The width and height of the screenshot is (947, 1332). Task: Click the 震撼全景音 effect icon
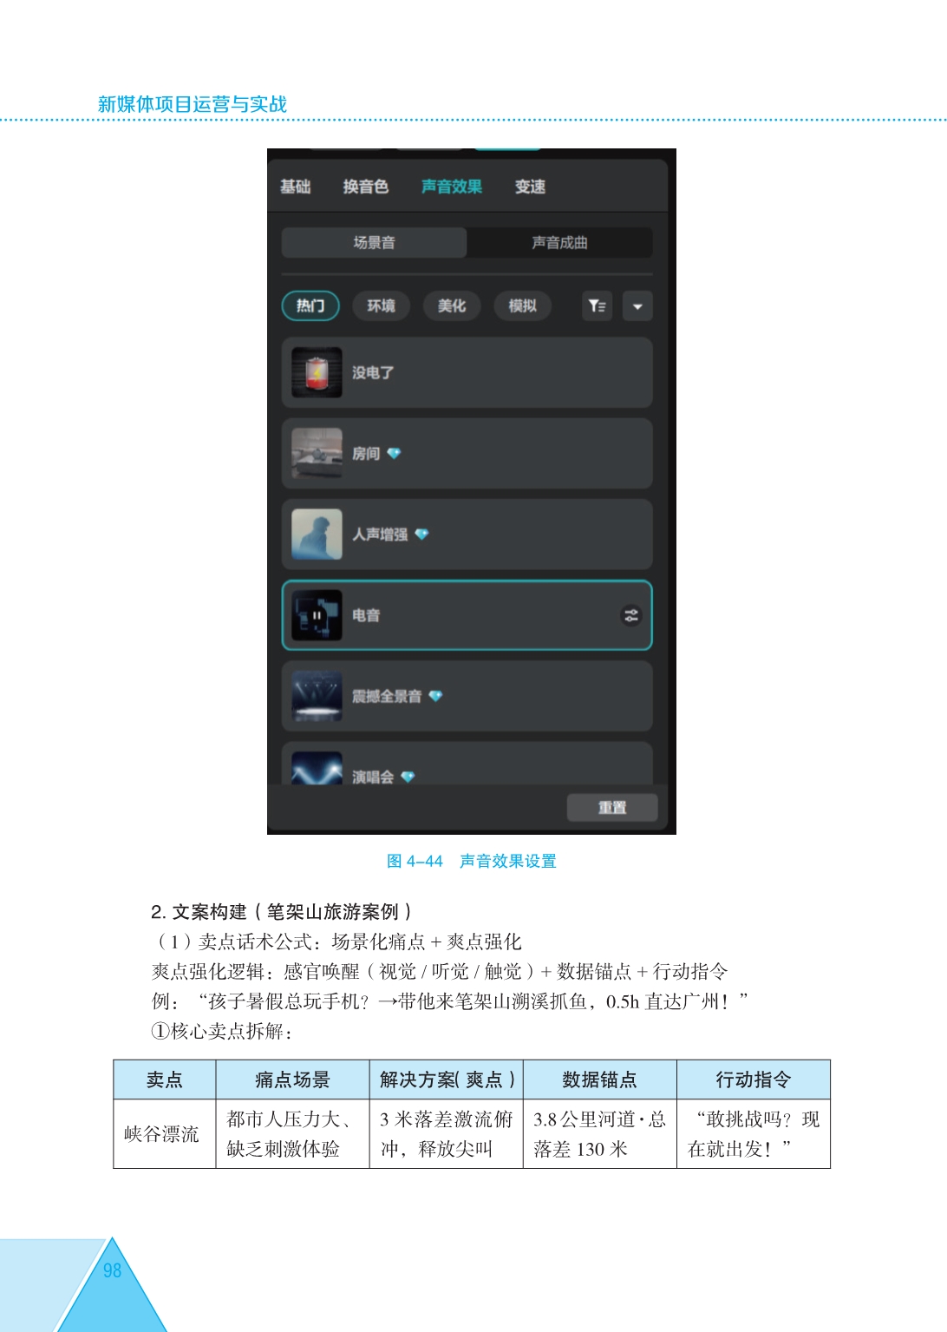pyautogui.click(x=317, y=696)
